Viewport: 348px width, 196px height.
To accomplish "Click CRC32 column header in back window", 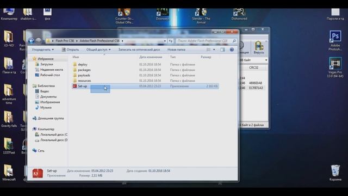I will click(253, 68).
